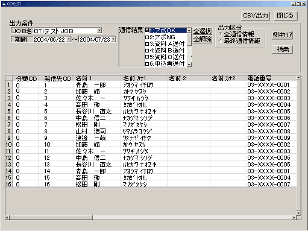The image size is (308, 231).
Task: Click the 分類CD column header
Action: [26, 78]
